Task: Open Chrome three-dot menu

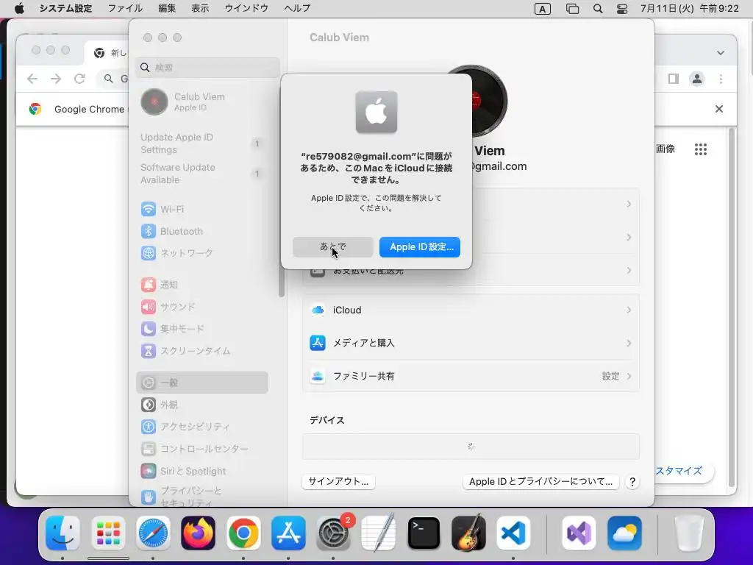Action: coord(721,79)
